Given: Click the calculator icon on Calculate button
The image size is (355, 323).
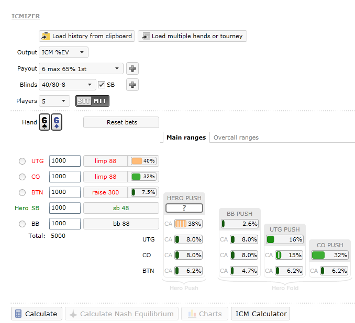Looking at the screenshot, I should (x=18, y=314).
